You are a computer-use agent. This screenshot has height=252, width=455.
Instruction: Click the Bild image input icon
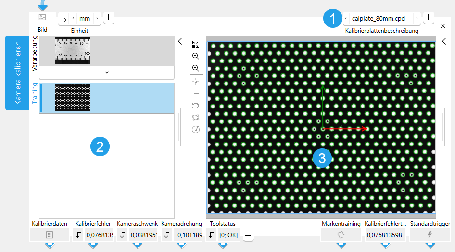42,18
